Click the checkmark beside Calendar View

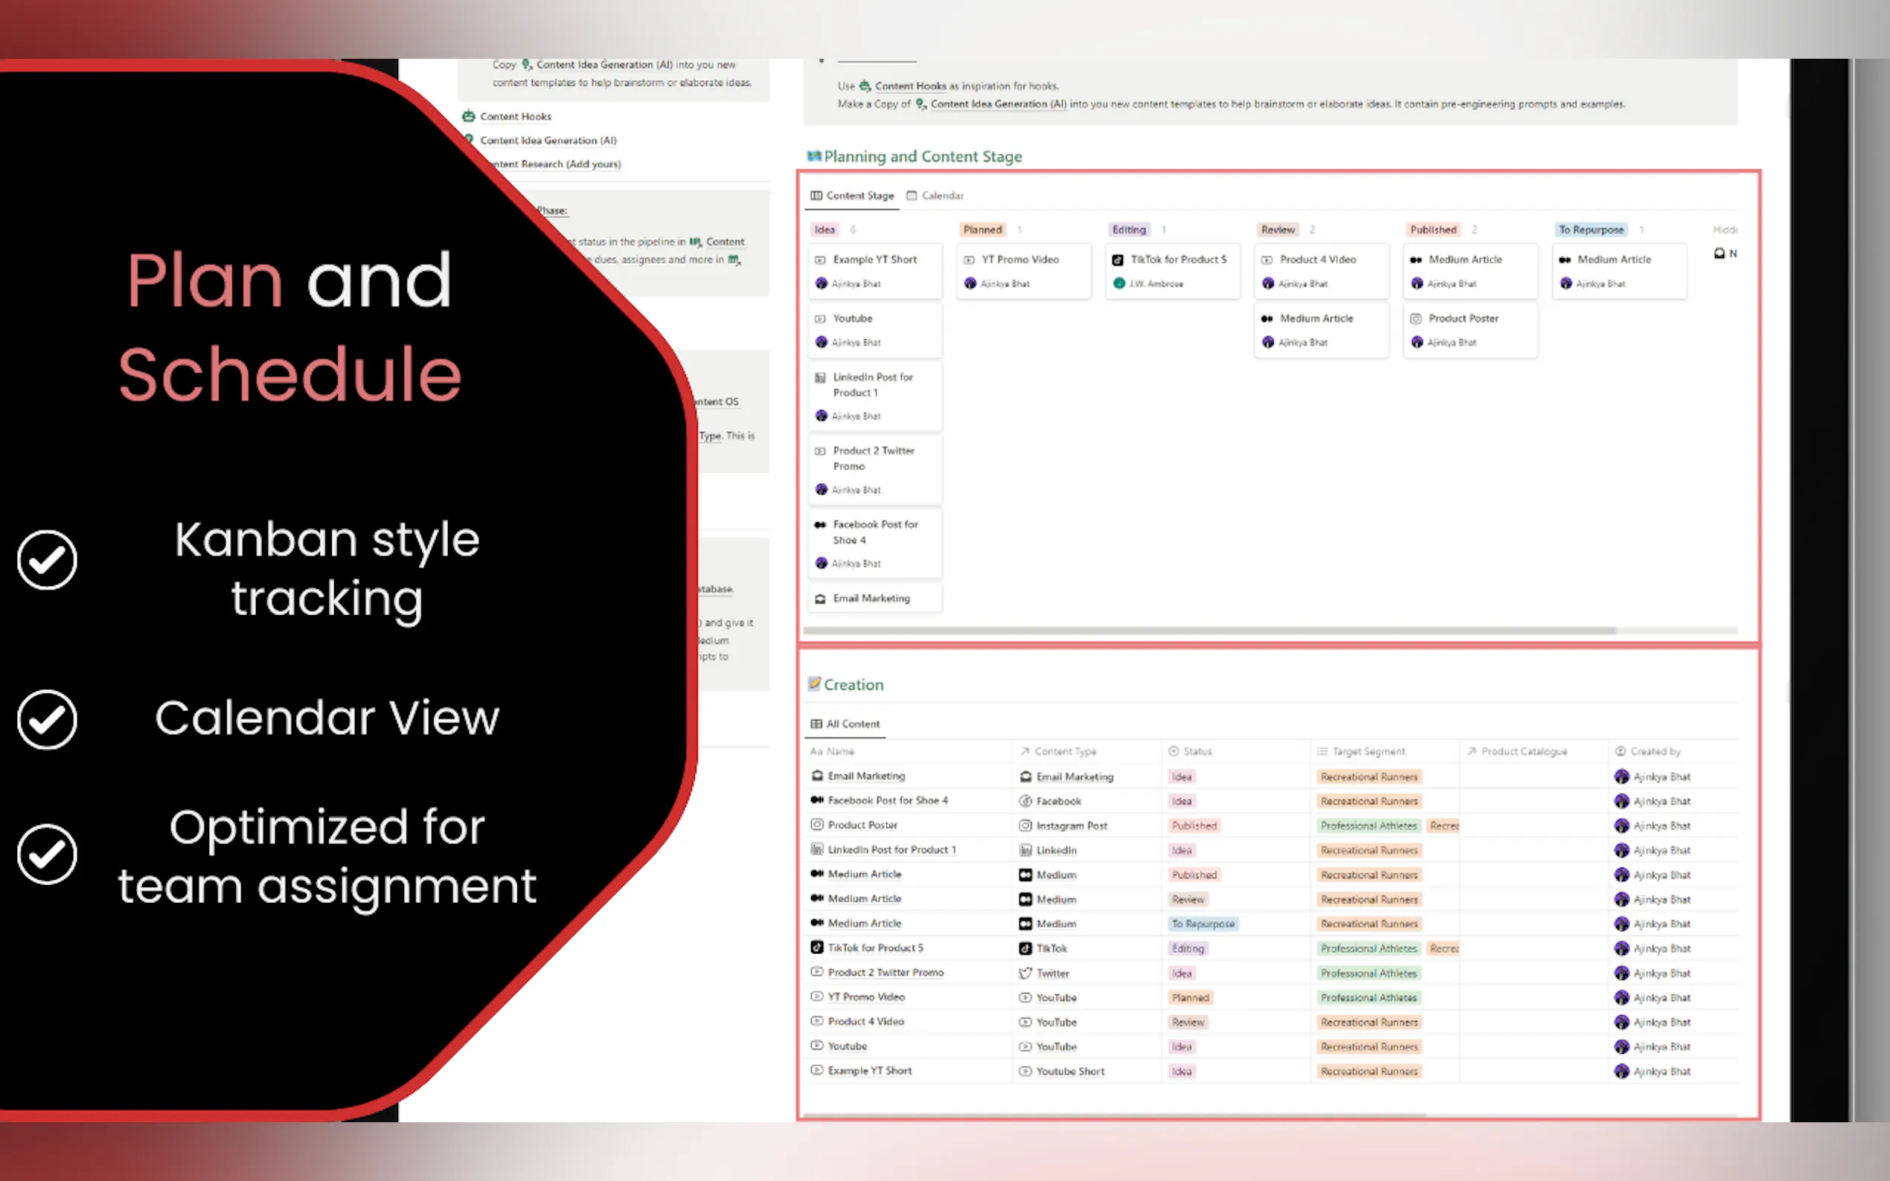[47, 719]
